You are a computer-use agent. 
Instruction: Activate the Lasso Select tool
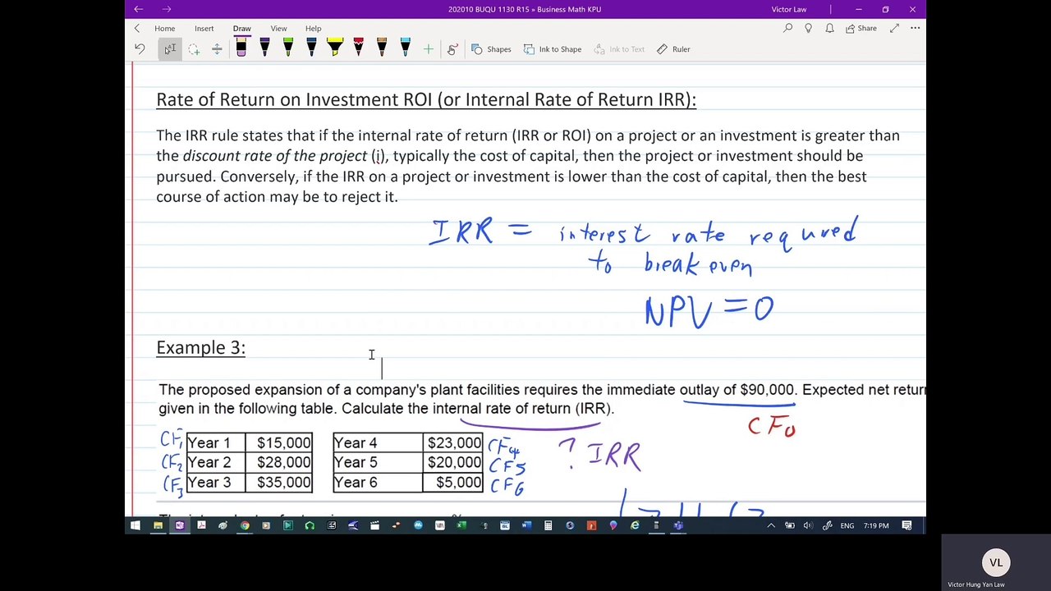(194, 49)
